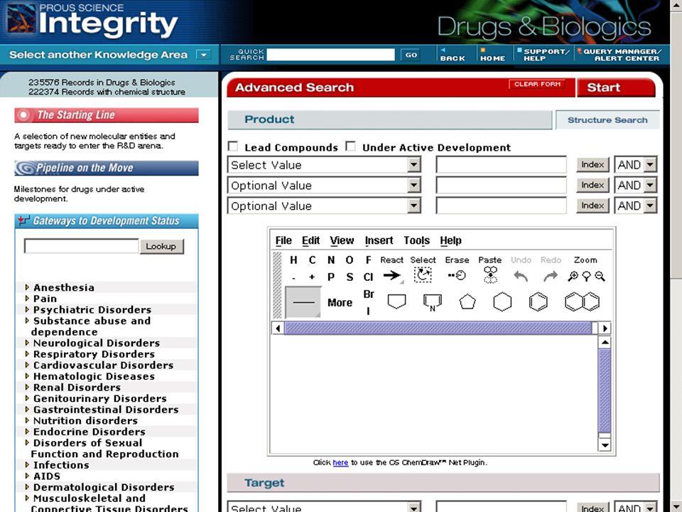Open the 'here' ChemDraw plugin link
This screenshot has width=682, height=512.
coord(340,462)
